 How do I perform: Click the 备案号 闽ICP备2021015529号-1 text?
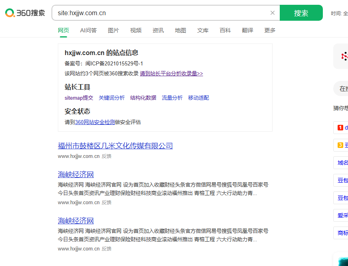pyautogui.click(x=104, y=64)
